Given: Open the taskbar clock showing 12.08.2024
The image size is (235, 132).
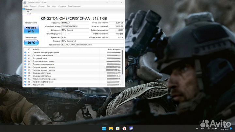Looking at the screenshot, I should [x=224, y=128].
